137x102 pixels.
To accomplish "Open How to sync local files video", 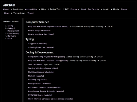I will [41, 34].
